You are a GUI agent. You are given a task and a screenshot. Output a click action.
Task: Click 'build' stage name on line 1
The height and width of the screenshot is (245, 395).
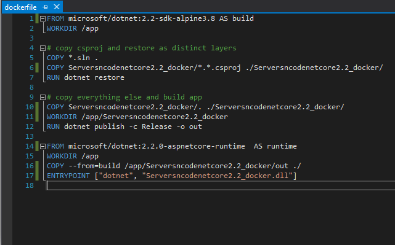point(243,18)
